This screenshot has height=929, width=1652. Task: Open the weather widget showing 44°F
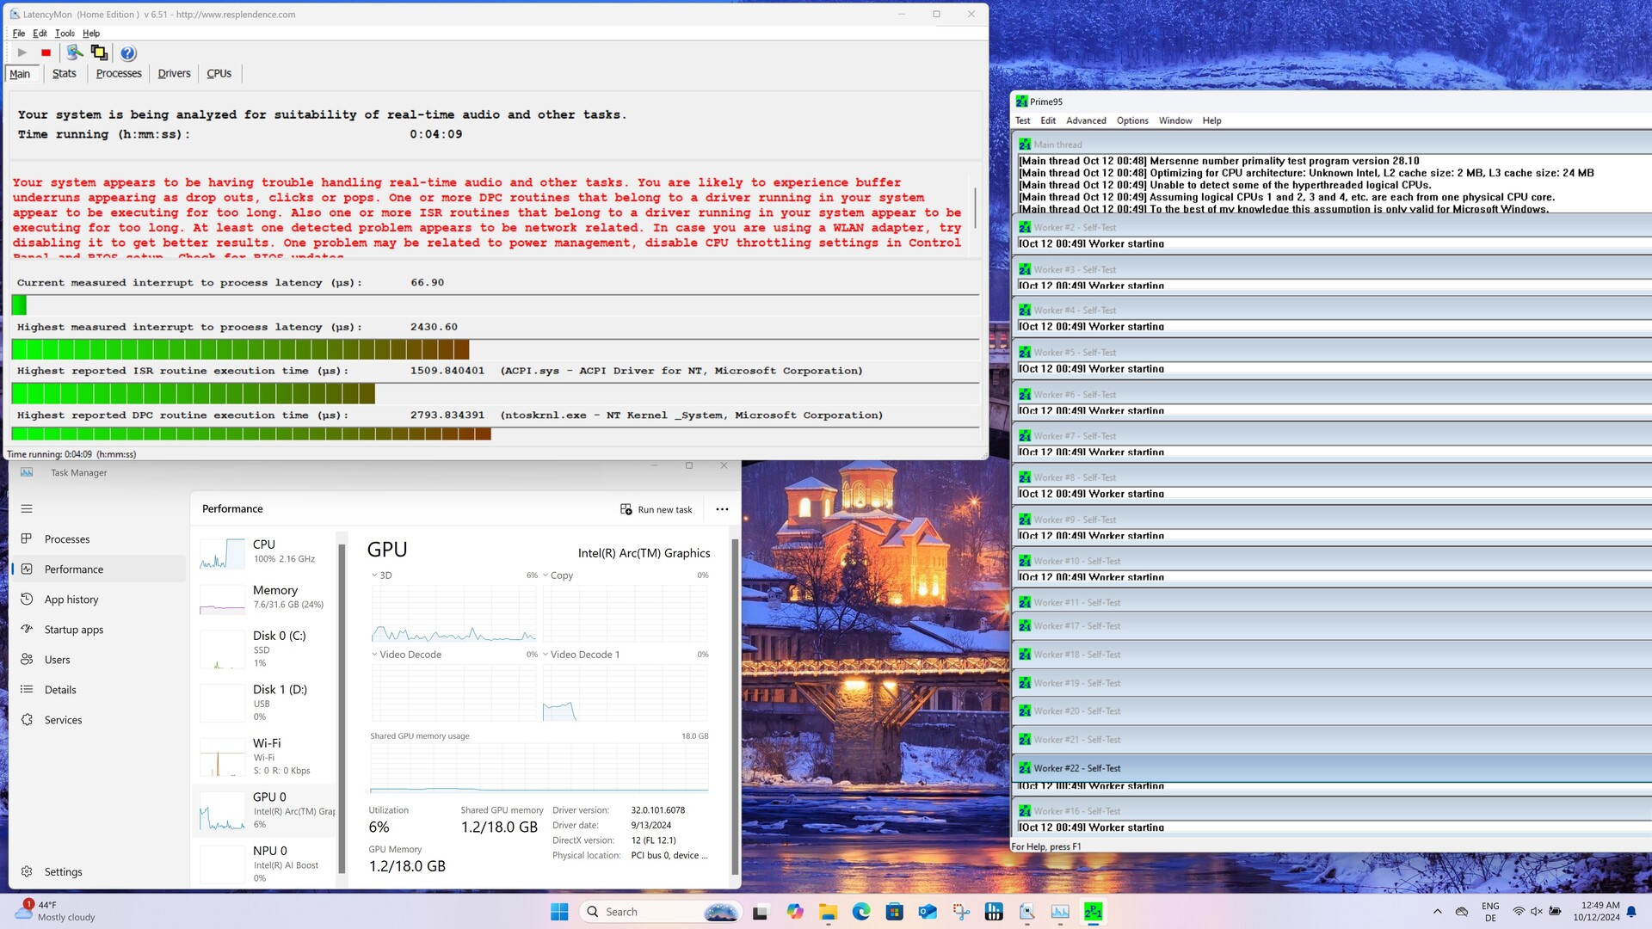55,911
